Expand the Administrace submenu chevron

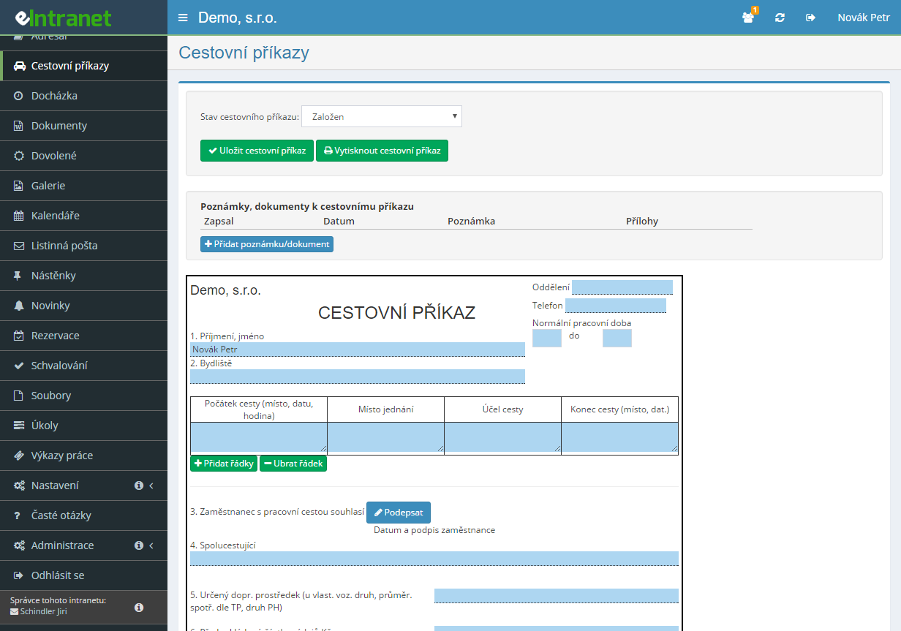(151, 545)
